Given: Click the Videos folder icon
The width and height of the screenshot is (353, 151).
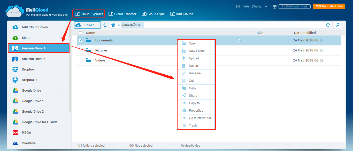Looking at the screenshot, I should point(88,60).
